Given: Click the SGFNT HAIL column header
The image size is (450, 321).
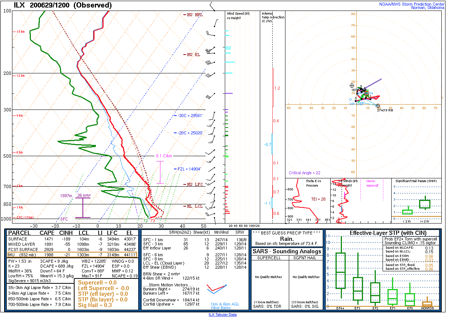Looking at the screenshot, I should (x=305, y=258).
